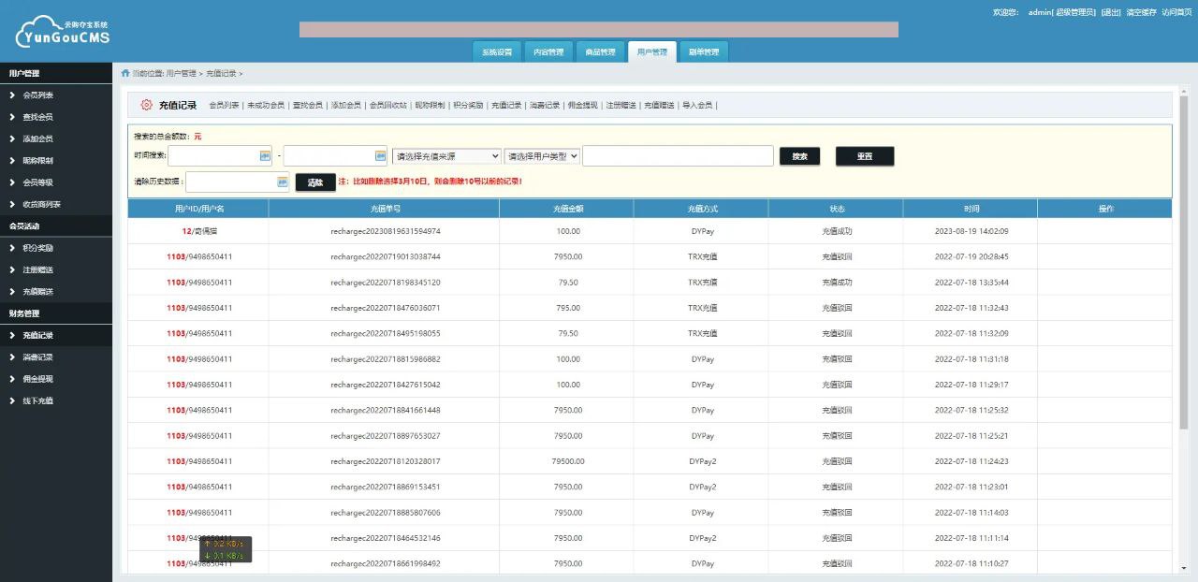Select 消费记录 link in submenu bar
Screen dimensions: 1198x582
544,106
